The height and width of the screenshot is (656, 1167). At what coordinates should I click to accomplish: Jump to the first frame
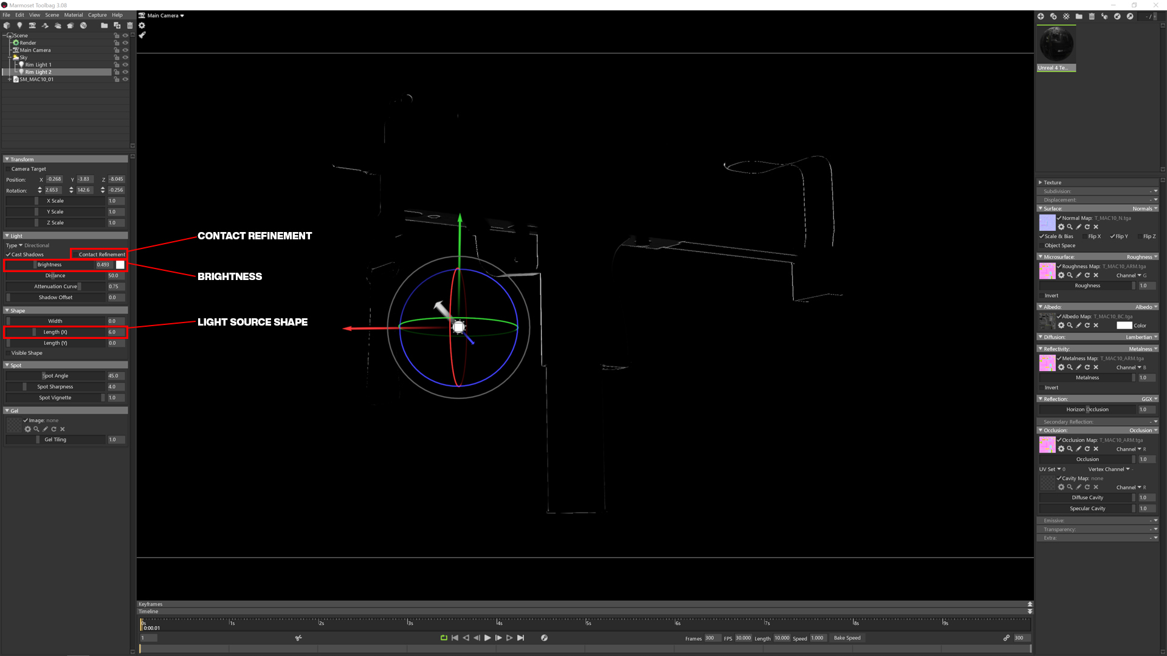(455, 638)
